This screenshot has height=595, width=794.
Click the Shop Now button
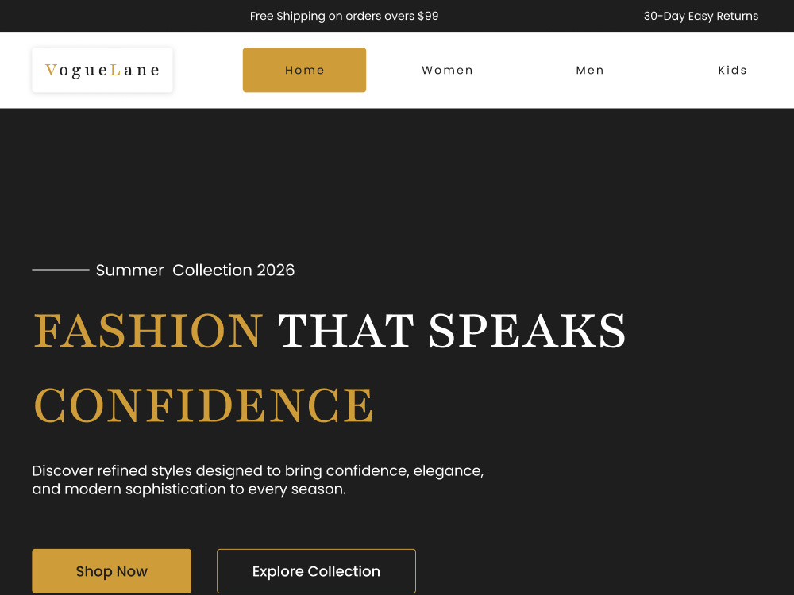point(111,570)
